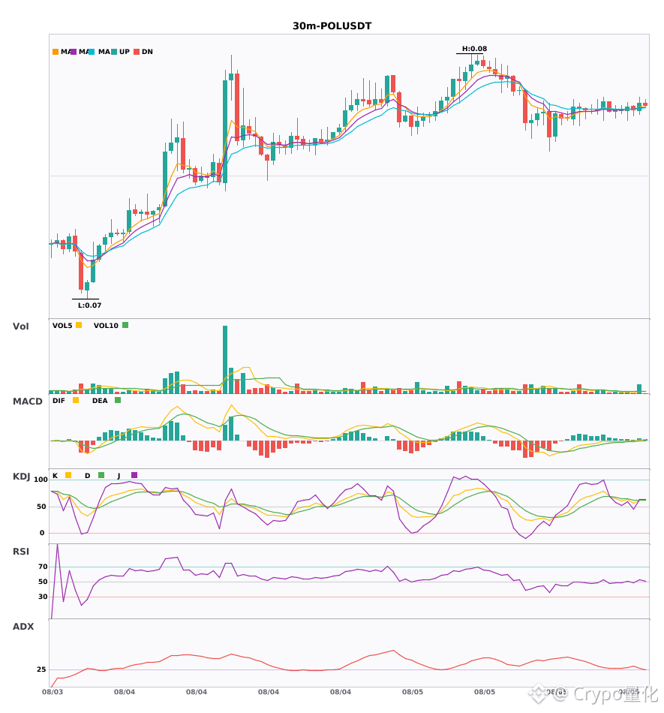The height and width of the screenshot is (713, 664).
Task: Click the H:0.08 high price label
Action: coord(474,49)
